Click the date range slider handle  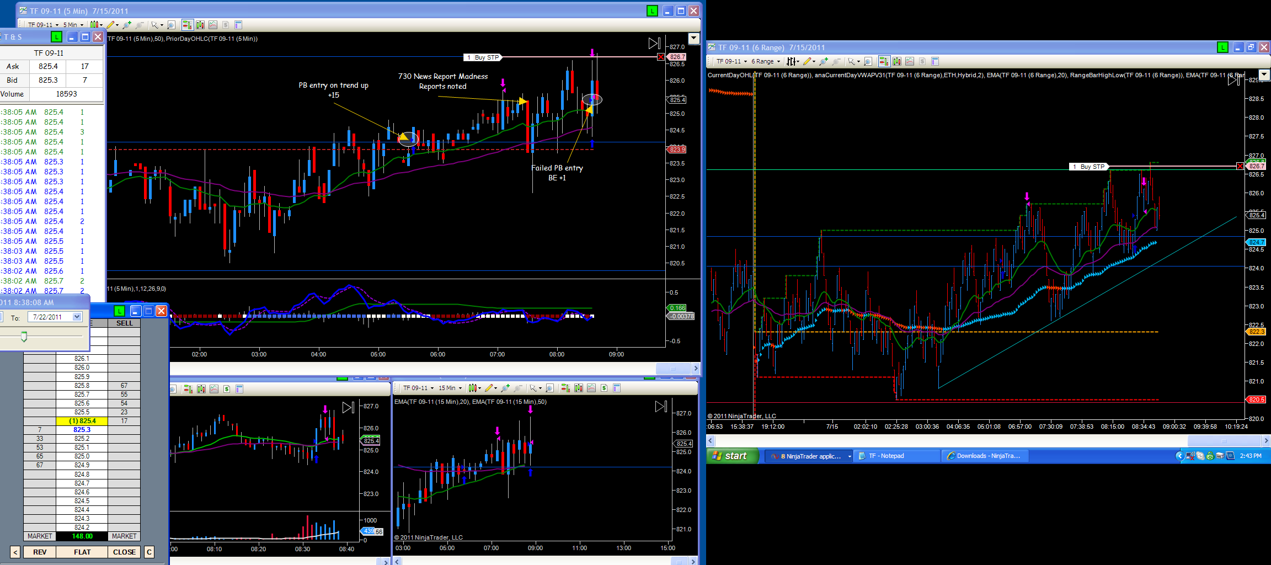click(x=24, y=336)
